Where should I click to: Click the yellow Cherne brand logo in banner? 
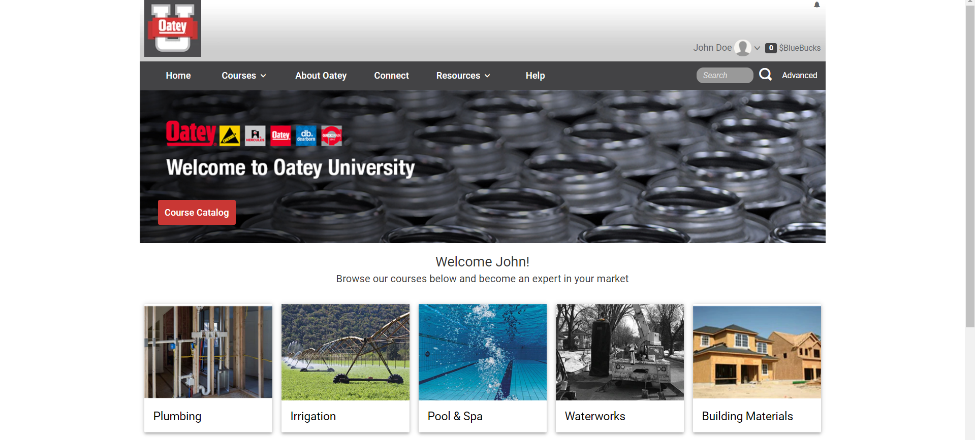click(230, 136)
